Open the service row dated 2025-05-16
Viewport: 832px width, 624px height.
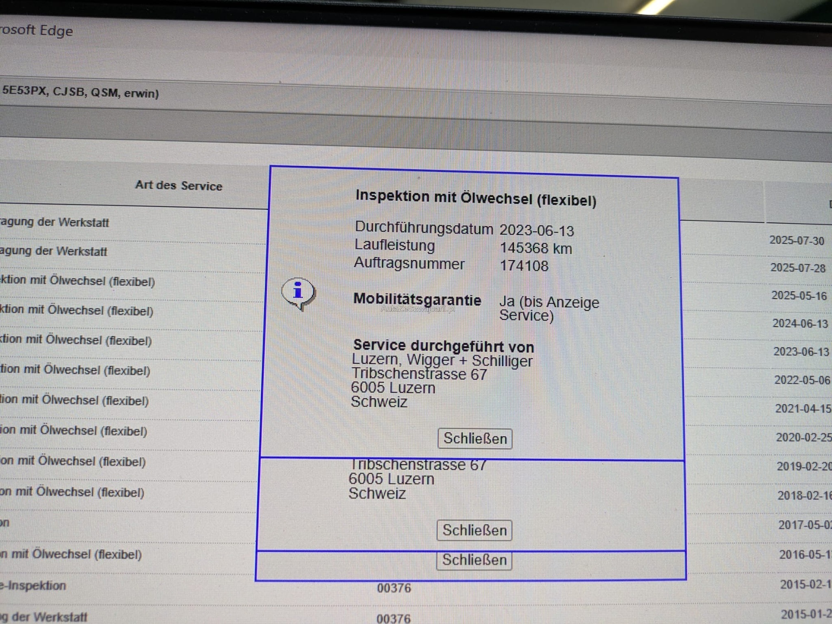799,296
